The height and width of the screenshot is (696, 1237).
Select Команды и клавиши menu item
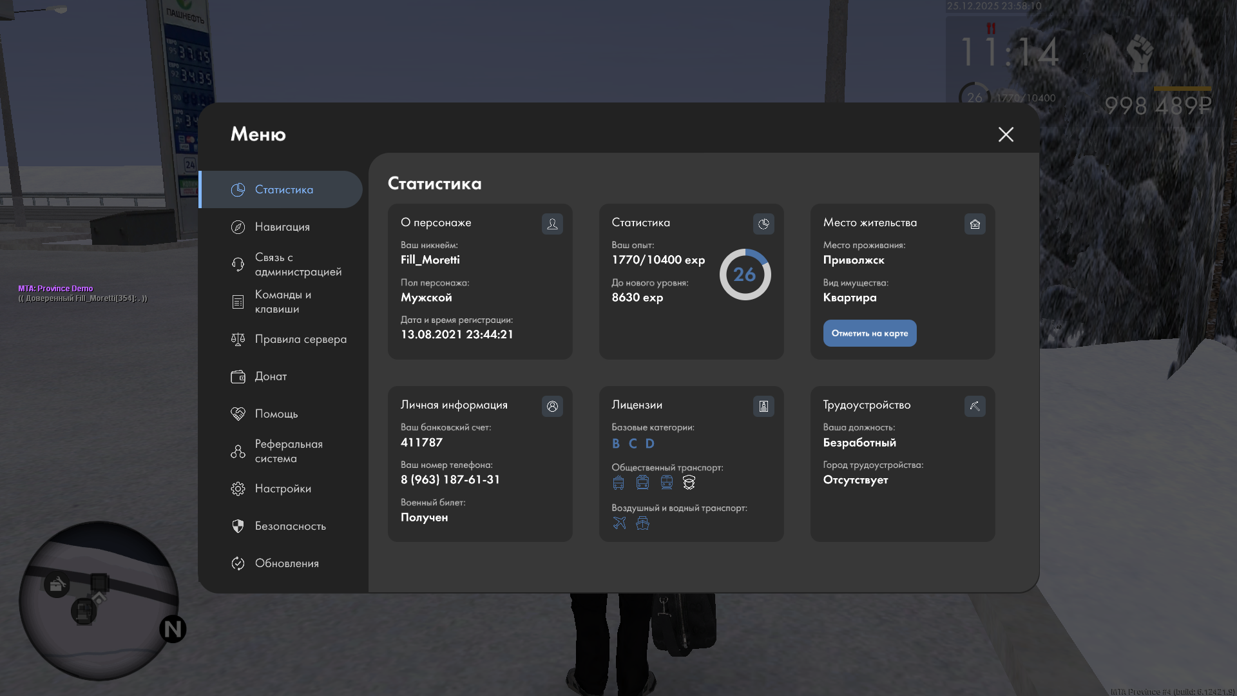coord(282,302)
